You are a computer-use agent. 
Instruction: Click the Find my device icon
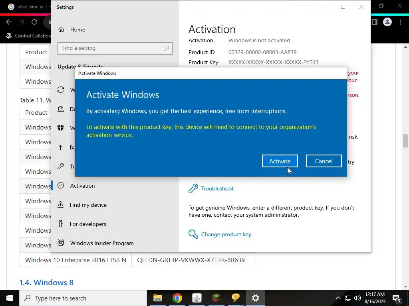pos(61,204)
